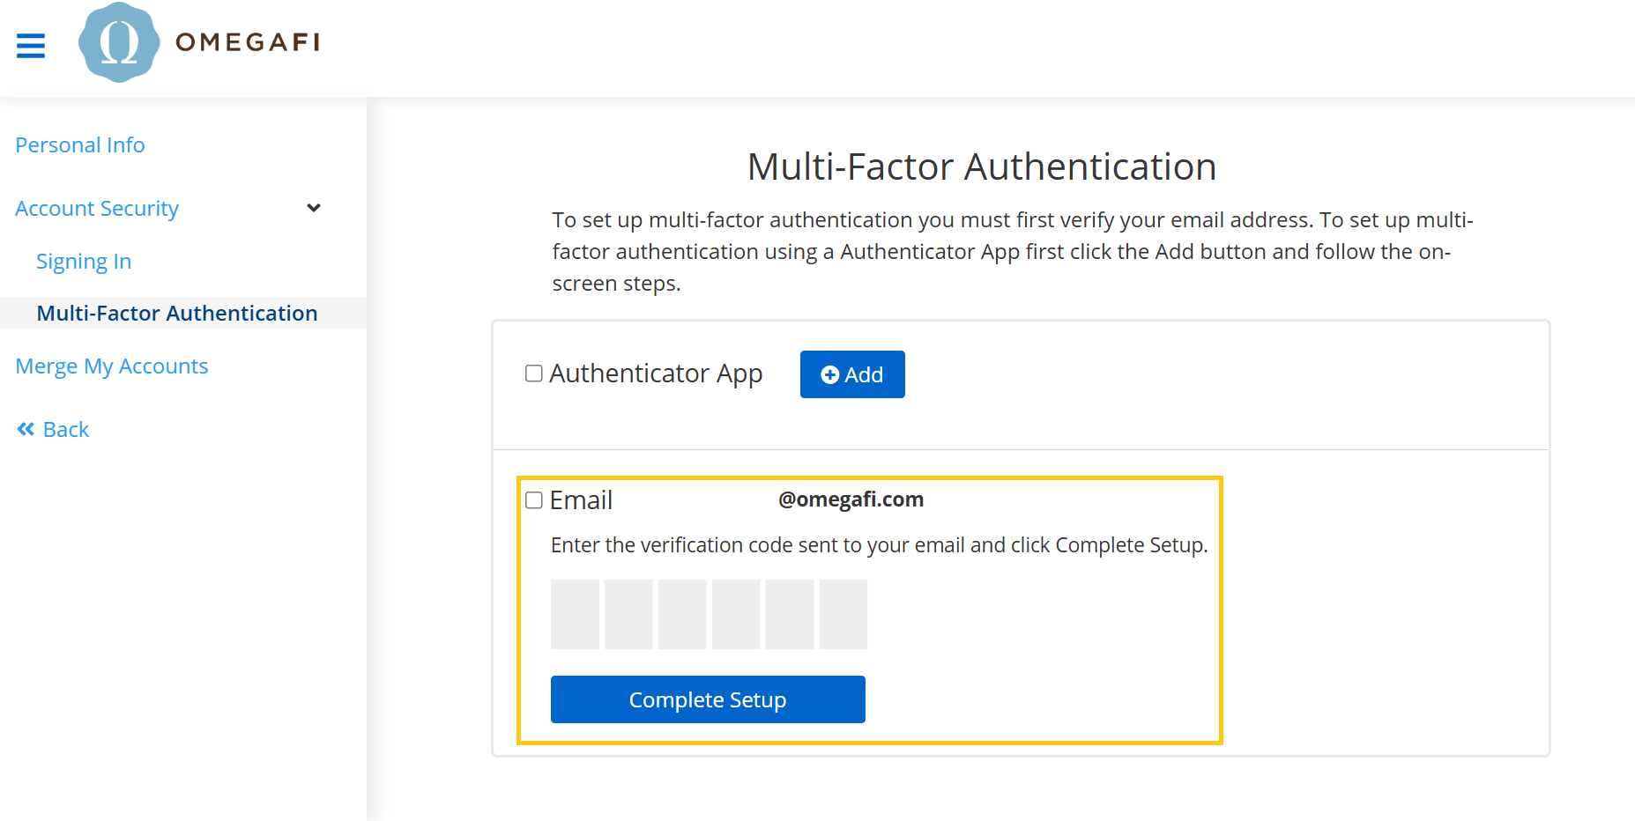Viewport: 1635px width, 821px height.
Task: Focus the third verification code box
Action: 682,614
